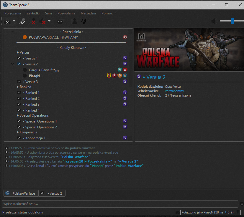This screenshot has width=244, height=217.
Task: Click the "[cspacer10]• Poczekalnia •" link in the log
Action: click(87, 161)
